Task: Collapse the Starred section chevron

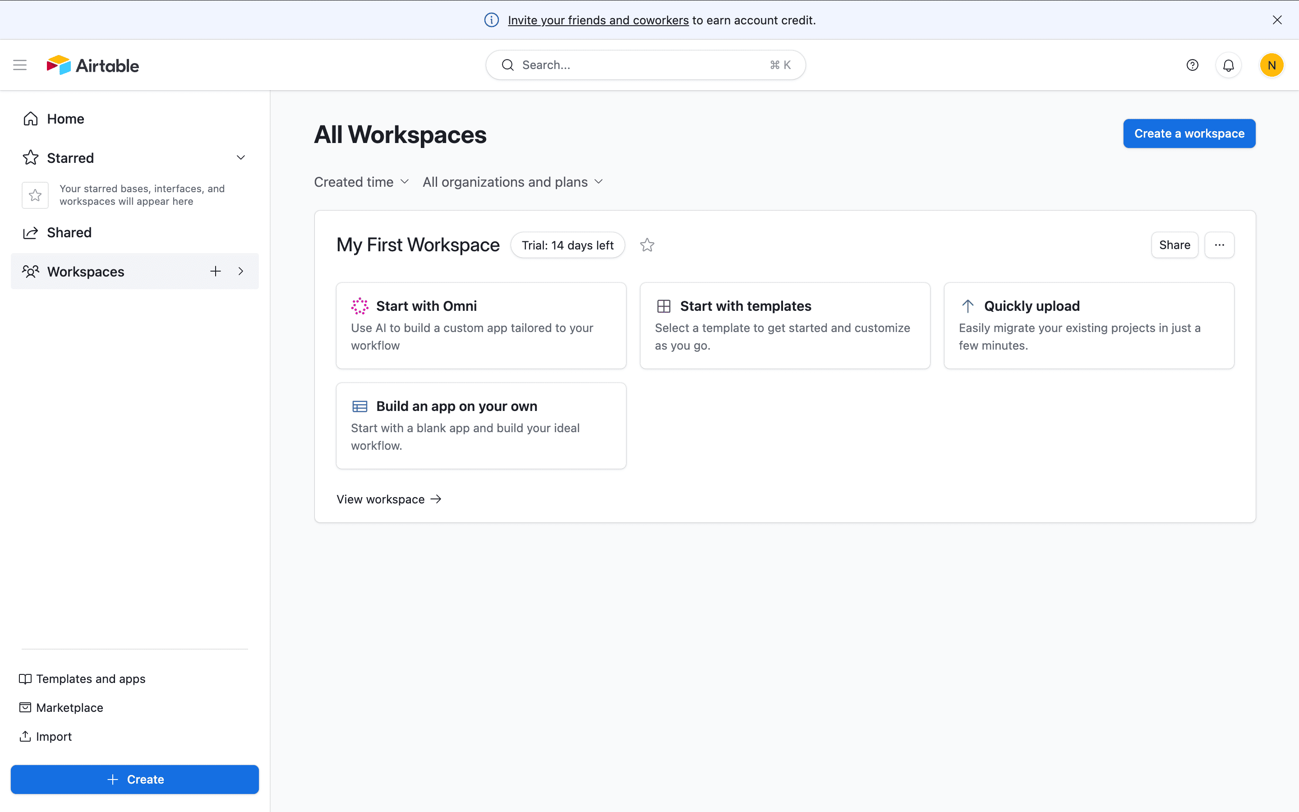Action: coord(241,157)
